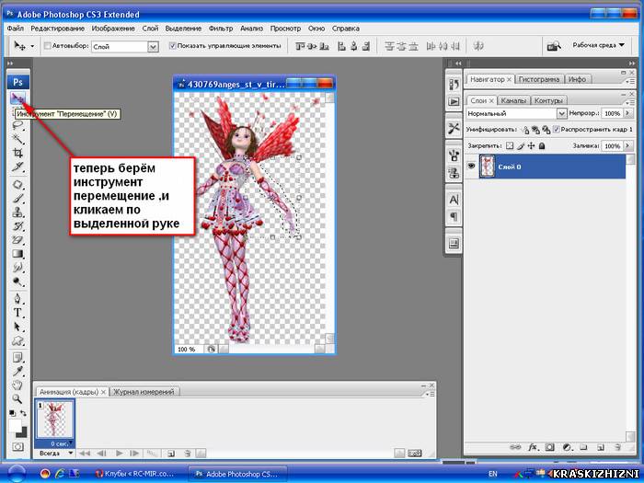
Task: Add a layer mask in Layers panel
Action: pyautogui.click(x=550, y=447)
